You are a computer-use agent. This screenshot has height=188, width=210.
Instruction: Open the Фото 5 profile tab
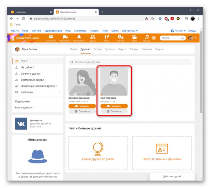coord(97,49)
